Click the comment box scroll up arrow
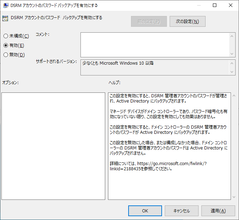Screen dimensions: 239x220 click(232, 36)
